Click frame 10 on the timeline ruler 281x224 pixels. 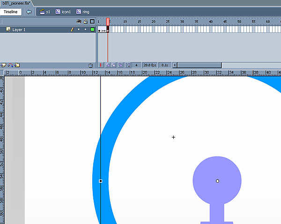[x=125, y=22]
